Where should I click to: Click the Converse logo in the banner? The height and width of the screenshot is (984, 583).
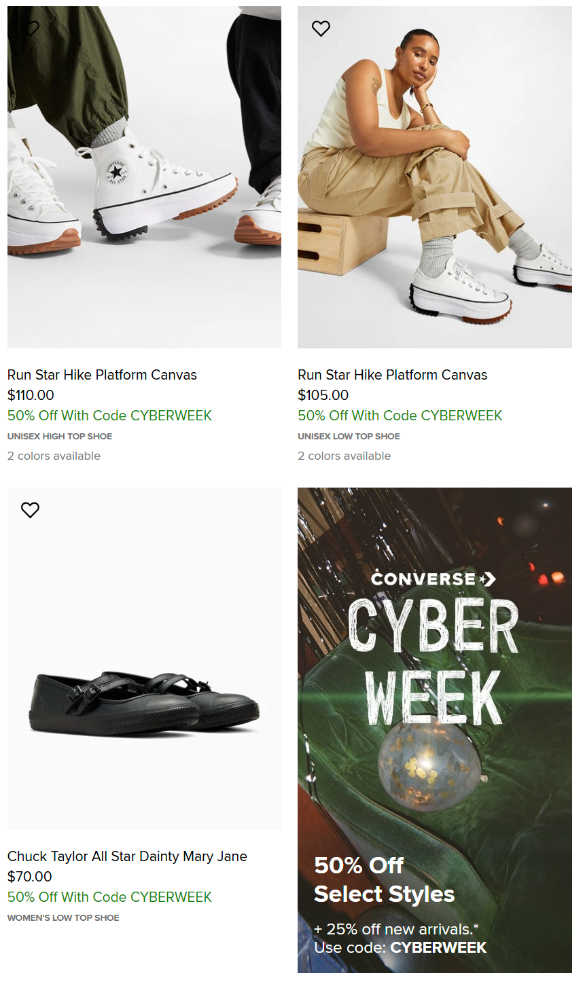pos(434,579)
